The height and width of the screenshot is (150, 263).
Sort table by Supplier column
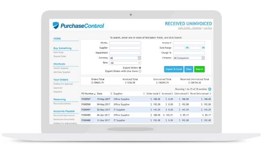144,94
